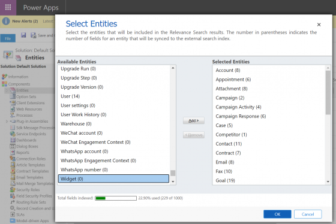Click the total fields indexed progress bar
The height and width of the screenshot is (224, 336).
(116, 198)
